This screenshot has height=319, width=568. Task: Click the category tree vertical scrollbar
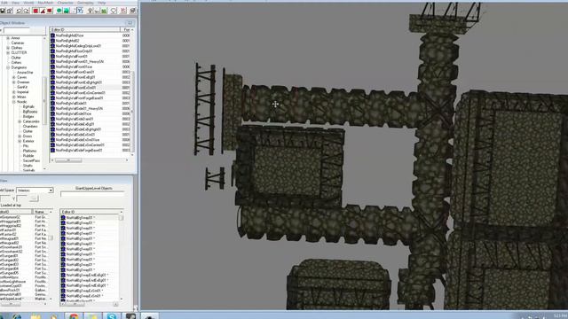[44, 103]
